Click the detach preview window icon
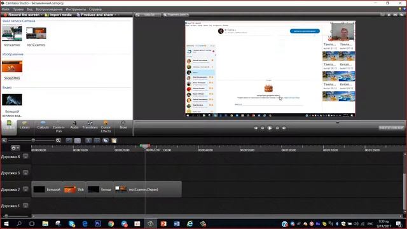Viewport: 407px width, 229px height. pos(402,15)
